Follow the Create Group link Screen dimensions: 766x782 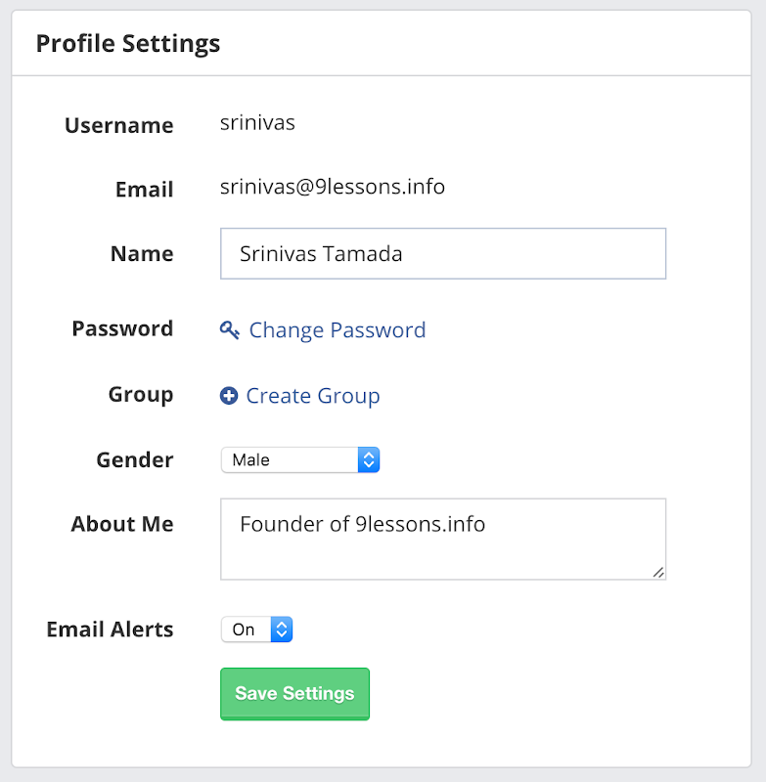[x=312, y=396]
